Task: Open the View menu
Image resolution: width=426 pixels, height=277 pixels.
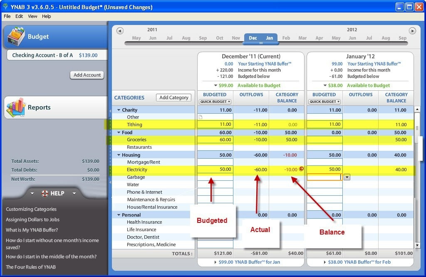Action: 32,16
